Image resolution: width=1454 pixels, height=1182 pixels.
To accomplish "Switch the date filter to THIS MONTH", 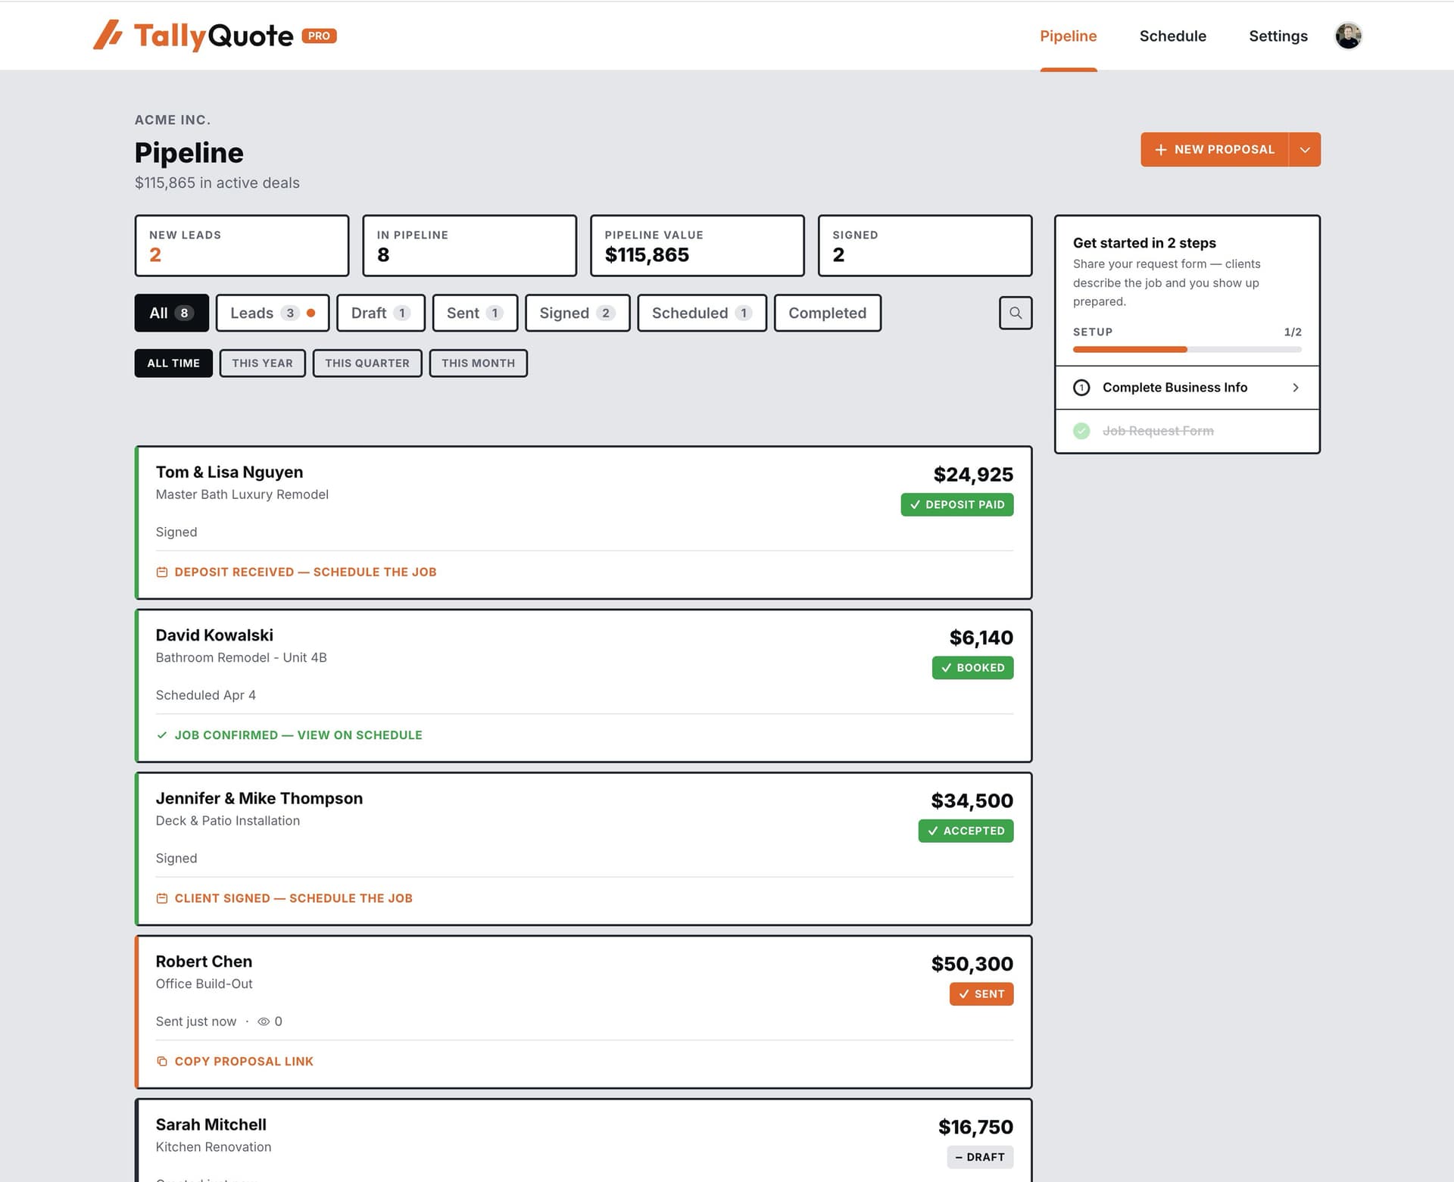I will [x=478, y=363].
